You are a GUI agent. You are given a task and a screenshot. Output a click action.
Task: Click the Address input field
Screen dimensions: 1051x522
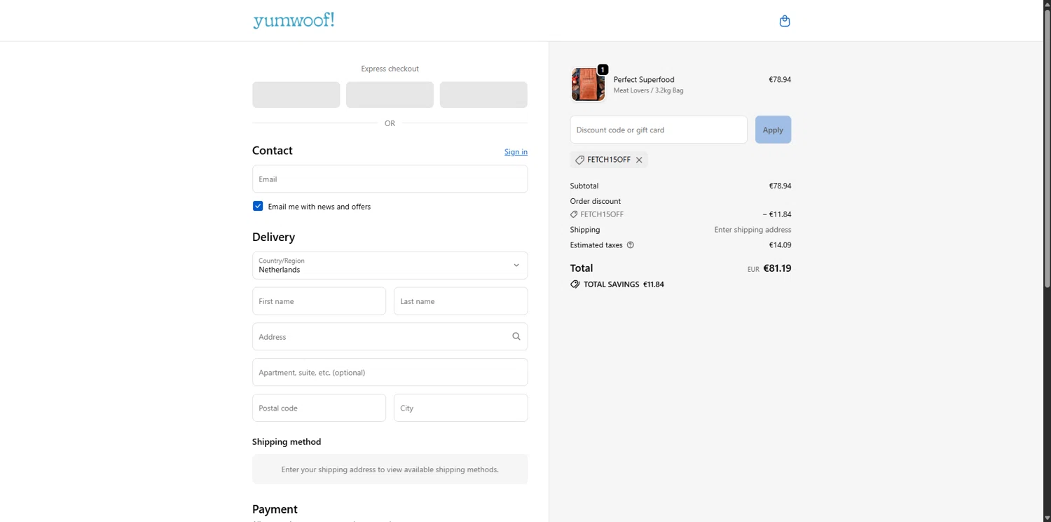pyautogui.click(x=390, y=336)
